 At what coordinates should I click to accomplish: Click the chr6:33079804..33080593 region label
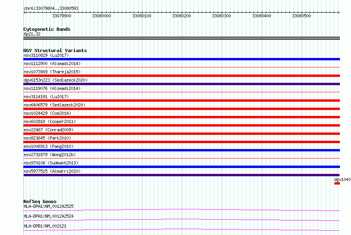tap(51, 8)
